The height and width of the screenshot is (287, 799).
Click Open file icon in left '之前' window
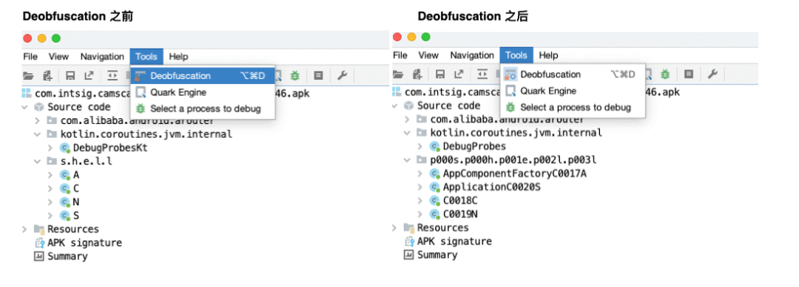tap(28, 76)
